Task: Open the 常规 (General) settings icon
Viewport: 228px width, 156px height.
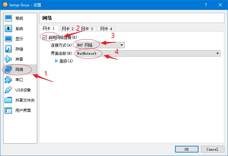Action: coord(8,18)
